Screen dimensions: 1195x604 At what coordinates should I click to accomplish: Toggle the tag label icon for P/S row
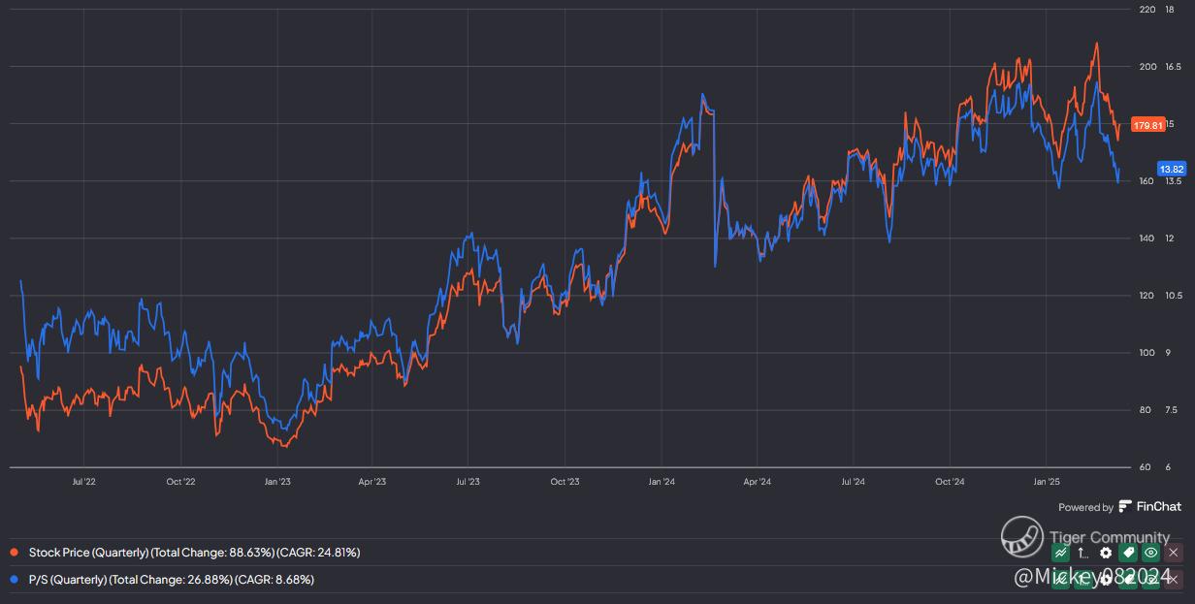click(x=1128, y=579)
